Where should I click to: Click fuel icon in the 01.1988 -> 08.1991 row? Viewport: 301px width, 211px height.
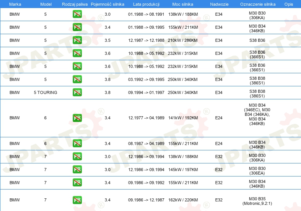(77, 14)
